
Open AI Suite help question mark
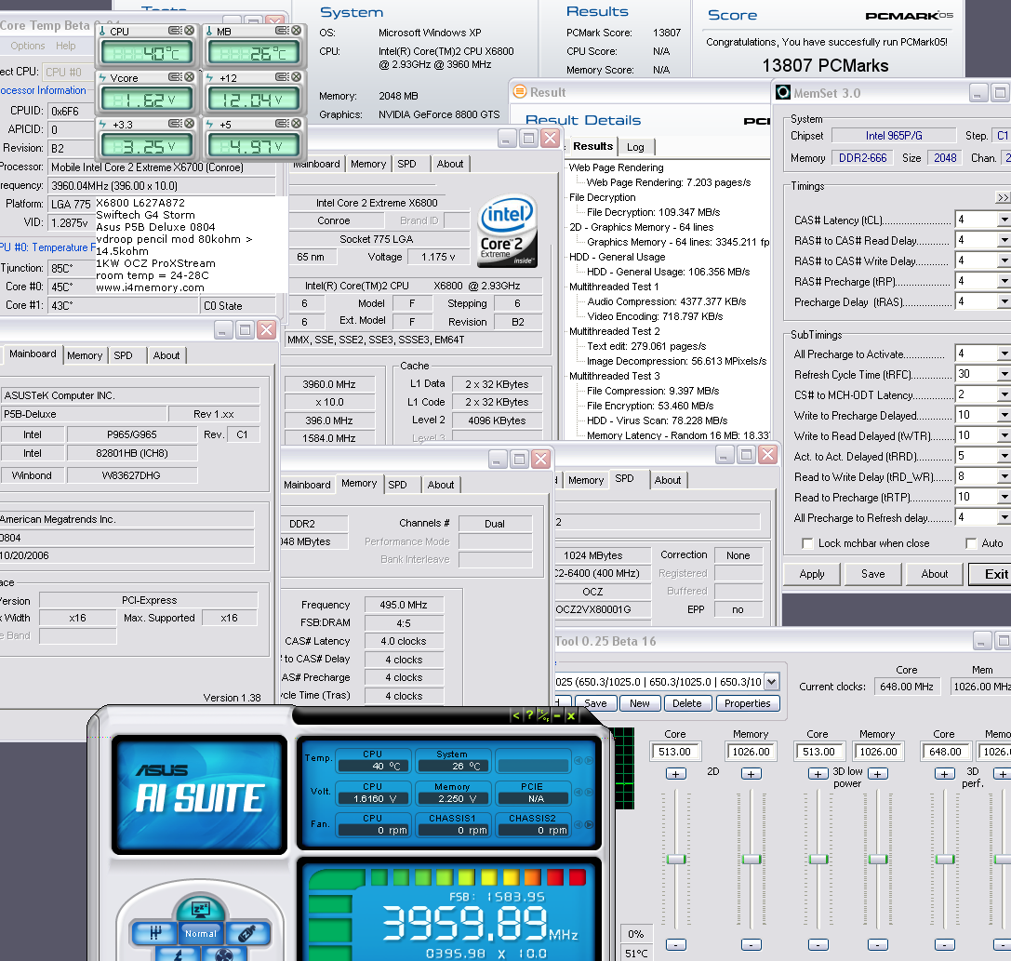(x=529, y=715)
